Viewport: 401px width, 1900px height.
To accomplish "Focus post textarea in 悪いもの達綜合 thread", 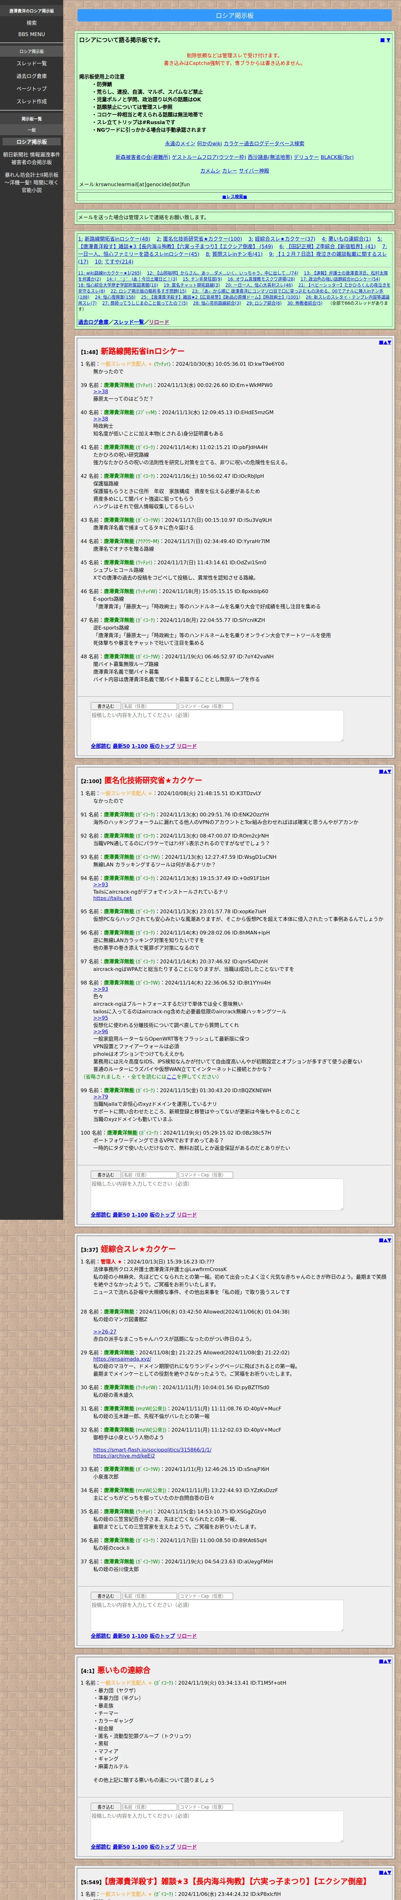I will (x=217, y=1827).
